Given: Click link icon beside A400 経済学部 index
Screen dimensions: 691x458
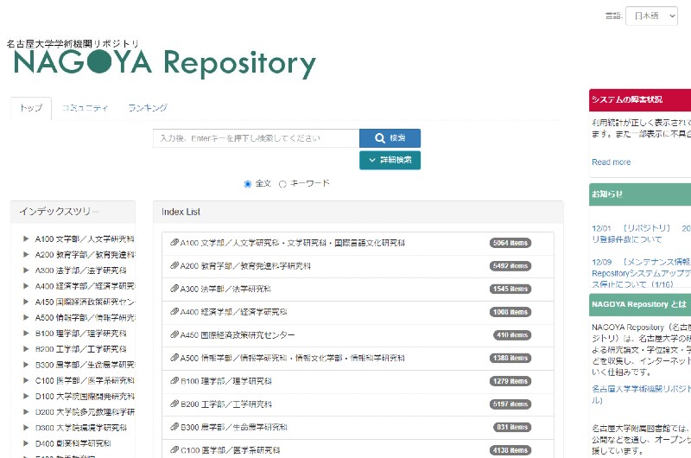Looking at the screenshot, I should [174, 312].
